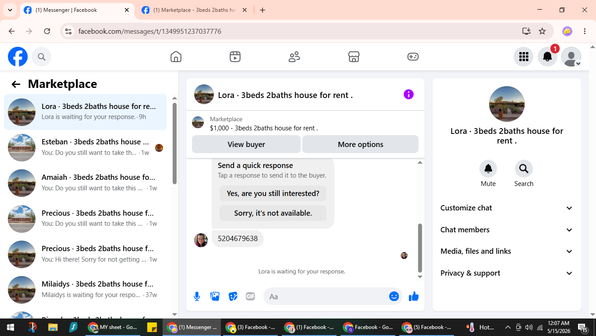View site information icon in address bar

[68, 31]
